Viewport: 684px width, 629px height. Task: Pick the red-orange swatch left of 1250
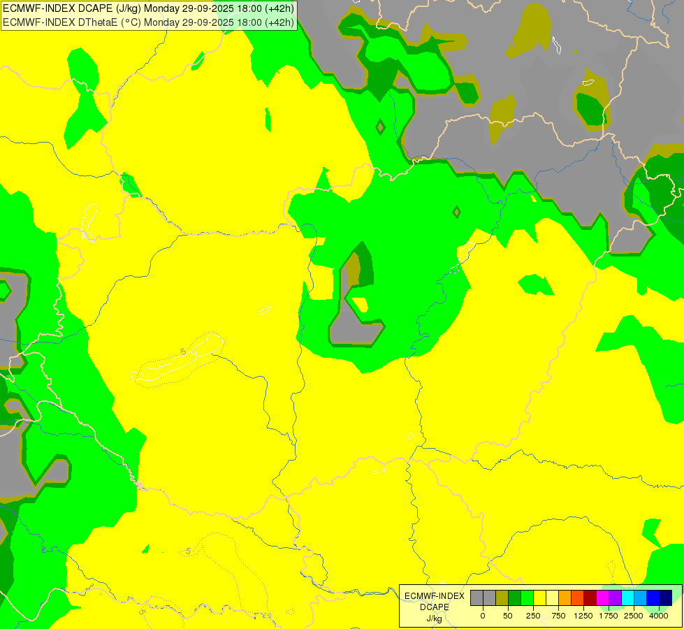(x=578, y=598)
